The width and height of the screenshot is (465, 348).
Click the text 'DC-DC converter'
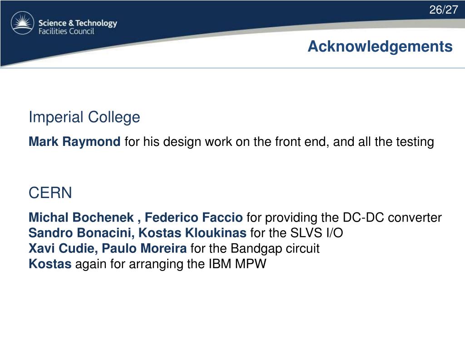(x=392, y=217)
